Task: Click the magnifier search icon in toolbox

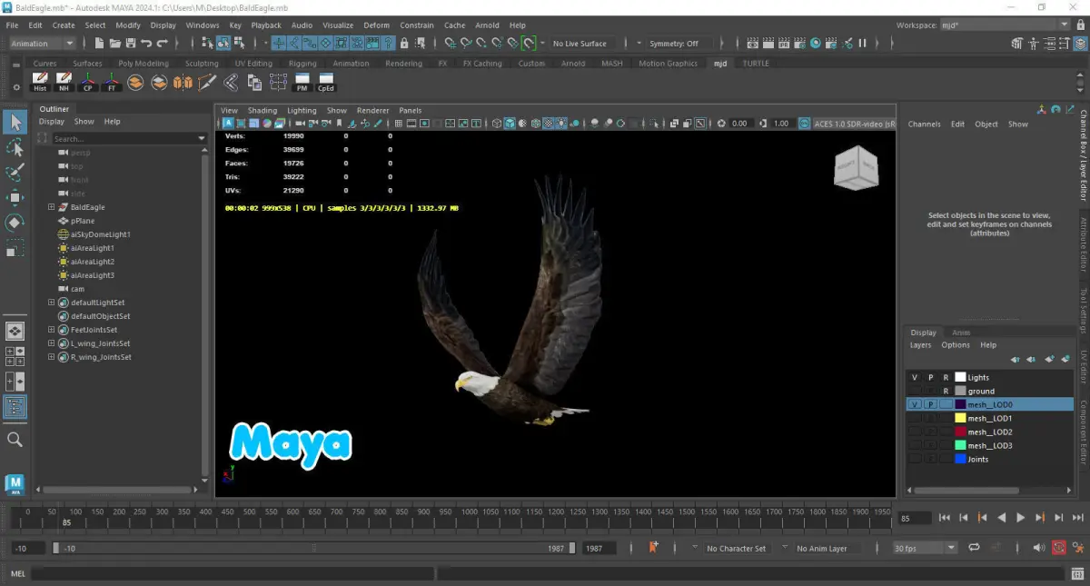Action: 15,440
